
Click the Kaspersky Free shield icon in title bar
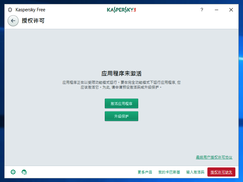pos(10,10)
